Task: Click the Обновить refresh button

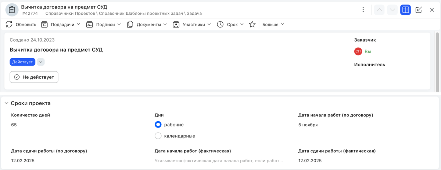Action: 21,25
